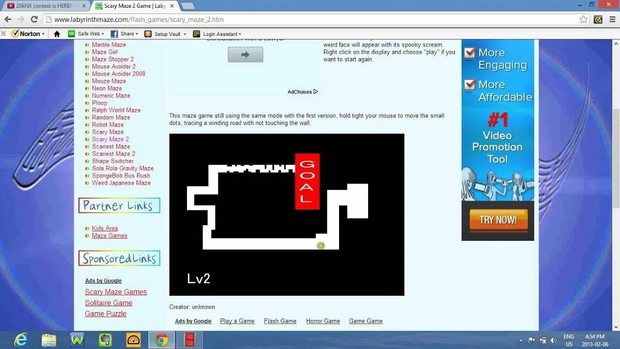Close the Norton toolbar with X
This screenshot has height=349, width=620.
[3, 34]
